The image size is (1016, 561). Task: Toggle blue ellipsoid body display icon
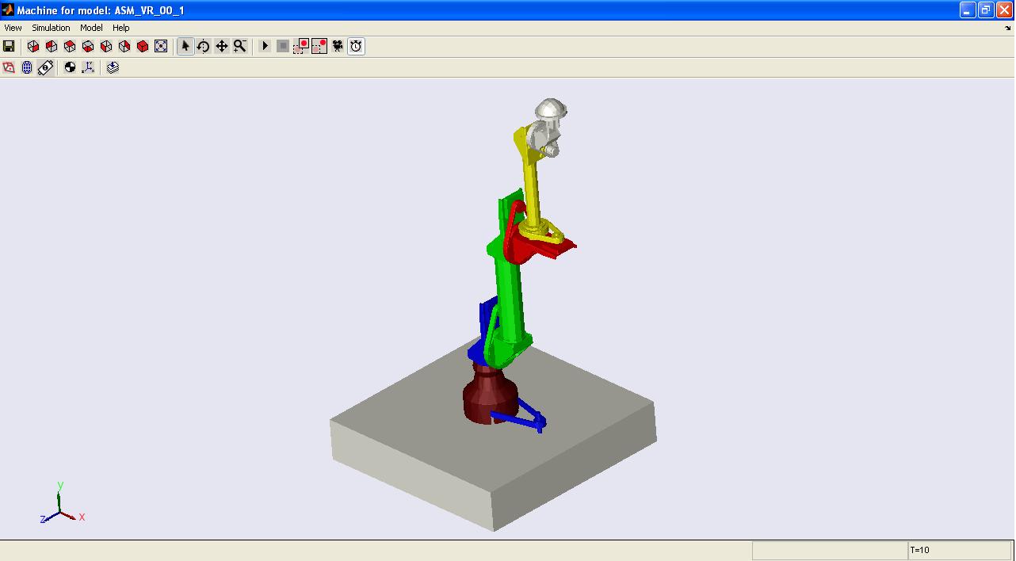pyautogui.click(x=27, y=67)
